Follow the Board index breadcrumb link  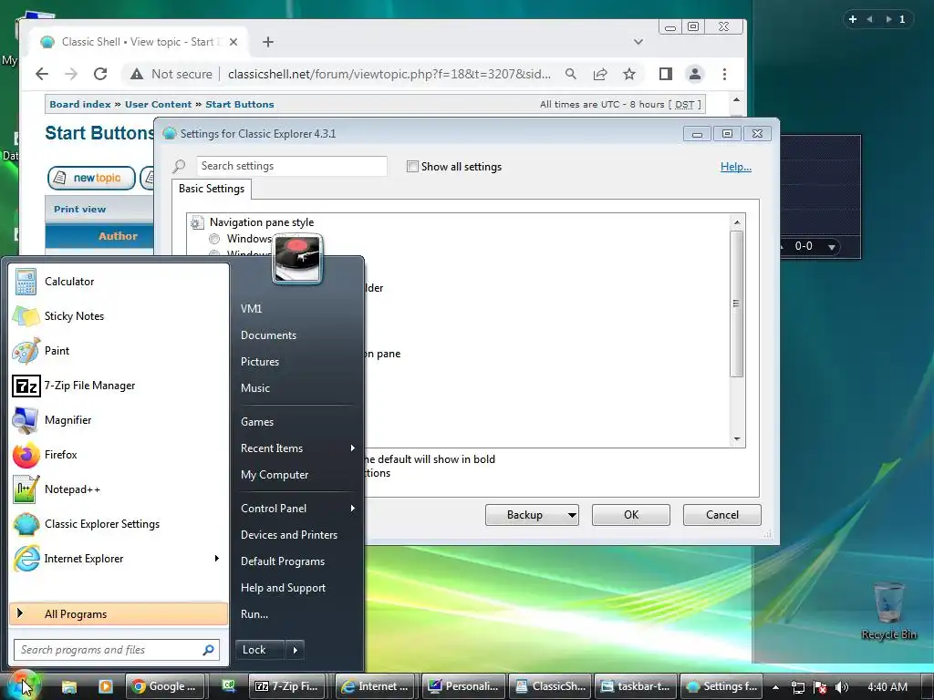80,104
